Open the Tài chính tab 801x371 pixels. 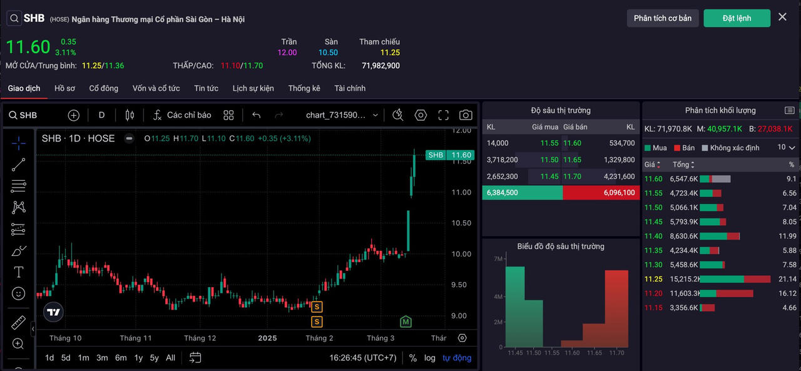[x=350, y=88]
